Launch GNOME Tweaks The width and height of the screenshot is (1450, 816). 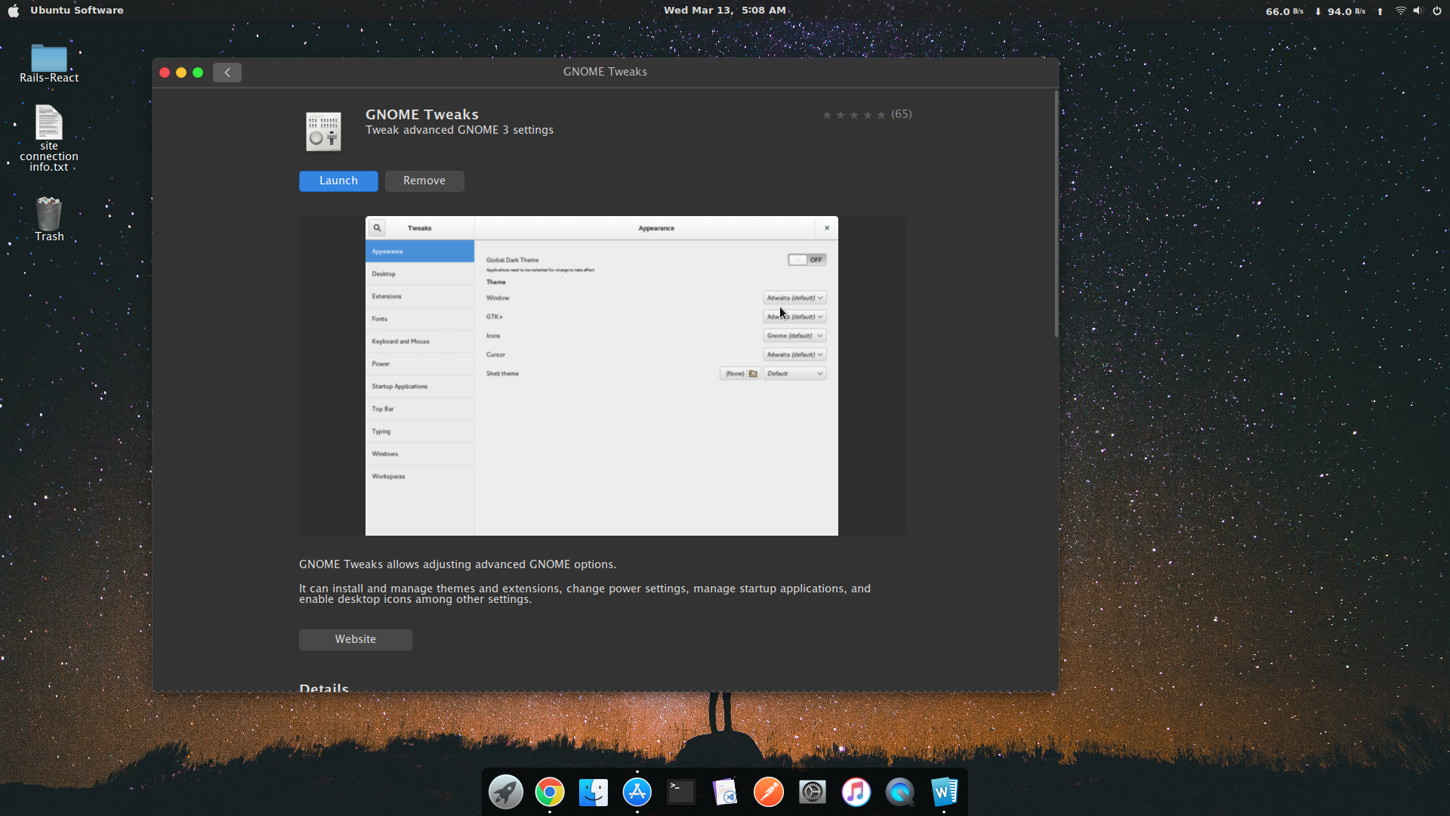click(x=338, y=181)
